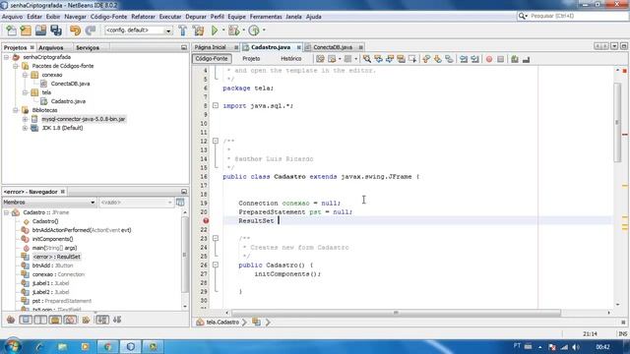The width and height of the screenshot is (630, 354).
Task: Toggle Sort by Name icon in Navigator
Action: tap(102, 320)
